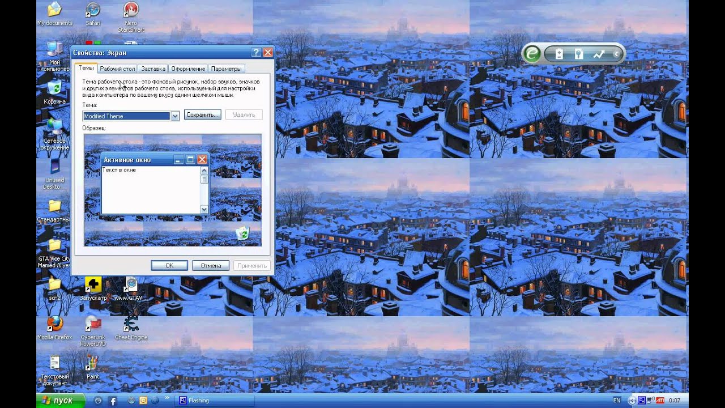The height and width of the screenshot is (408, 725).
Task: Open the My documents desktop folder
Action: [x=55, y=14]
